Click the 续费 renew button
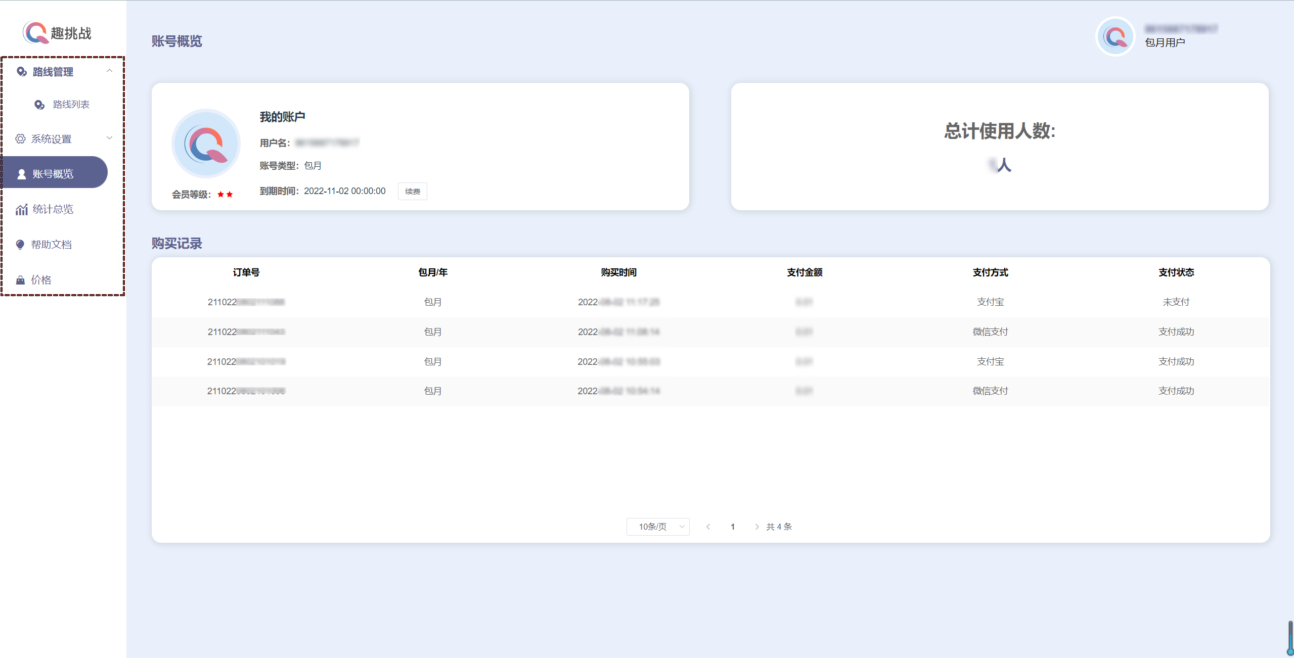This screenshot has width=1294, height=658. [412, 192]
